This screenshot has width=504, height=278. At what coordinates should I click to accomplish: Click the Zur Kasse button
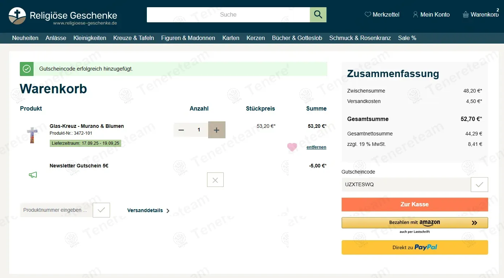[415, 204]
